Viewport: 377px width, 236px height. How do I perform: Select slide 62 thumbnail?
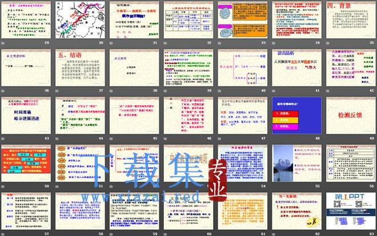[x=296, y=211]
